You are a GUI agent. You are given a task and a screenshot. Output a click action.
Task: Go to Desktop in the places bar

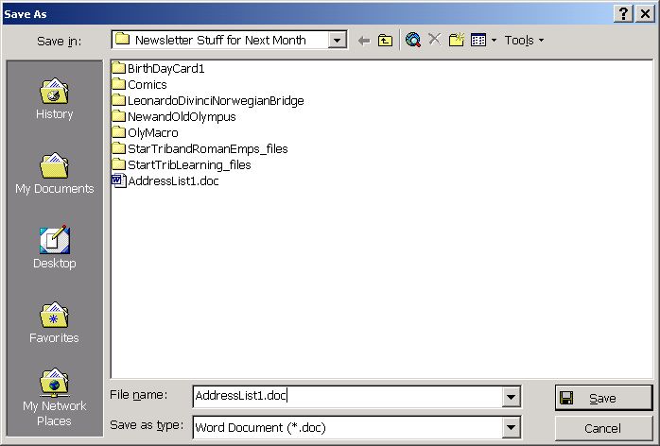coord(54,249)
